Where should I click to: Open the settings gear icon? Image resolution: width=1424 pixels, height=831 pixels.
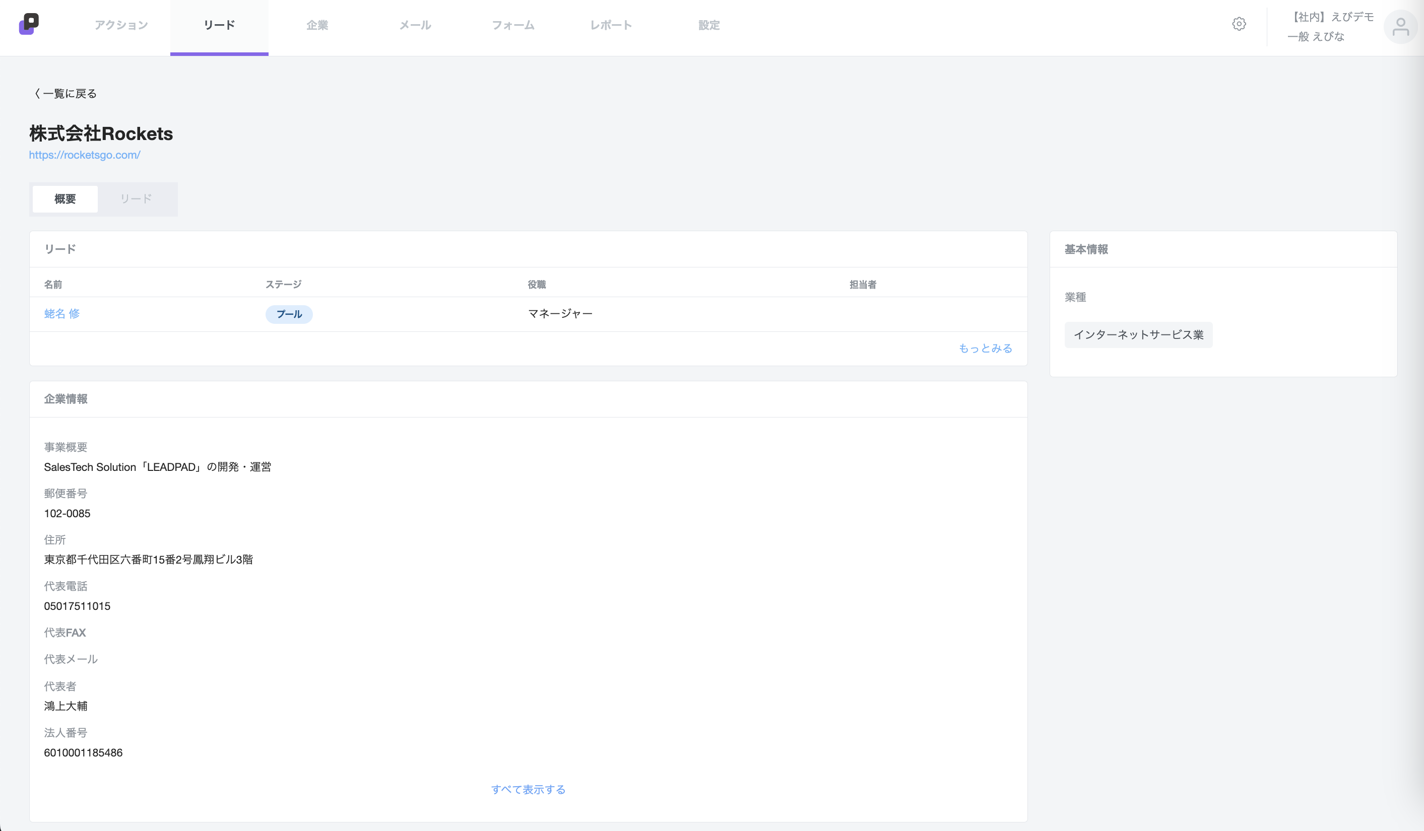1239,24
